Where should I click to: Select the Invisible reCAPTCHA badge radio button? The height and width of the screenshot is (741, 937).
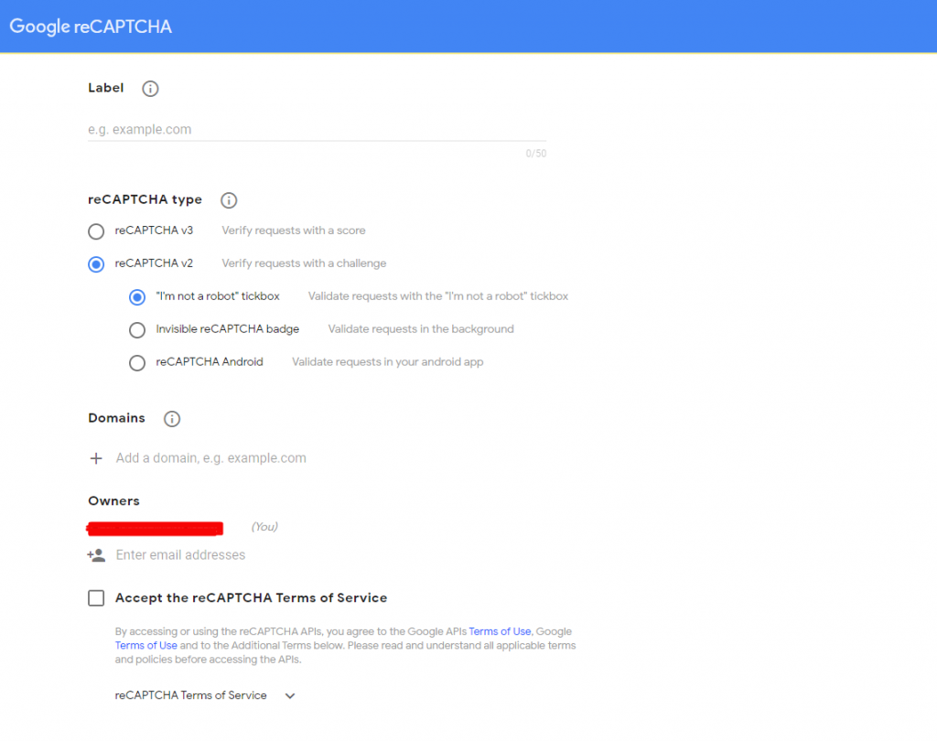137,330
